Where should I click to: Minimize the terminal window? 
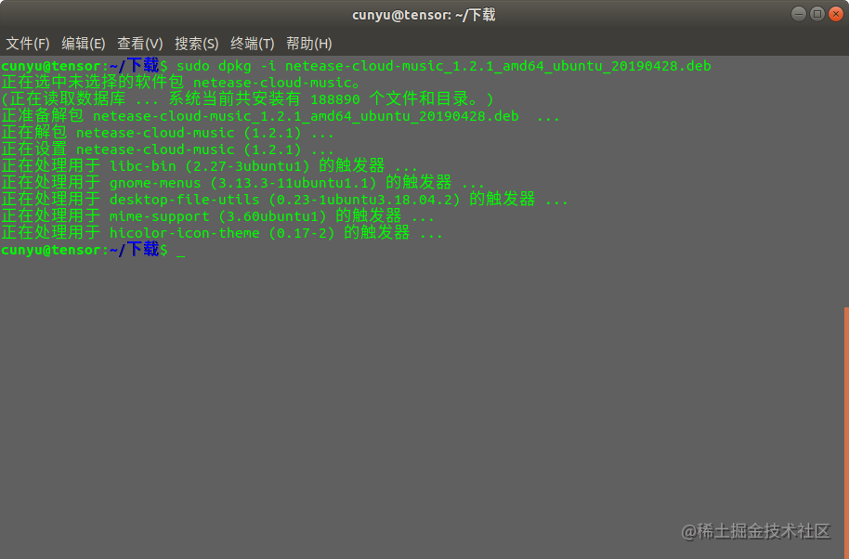[x=799, y=14]
